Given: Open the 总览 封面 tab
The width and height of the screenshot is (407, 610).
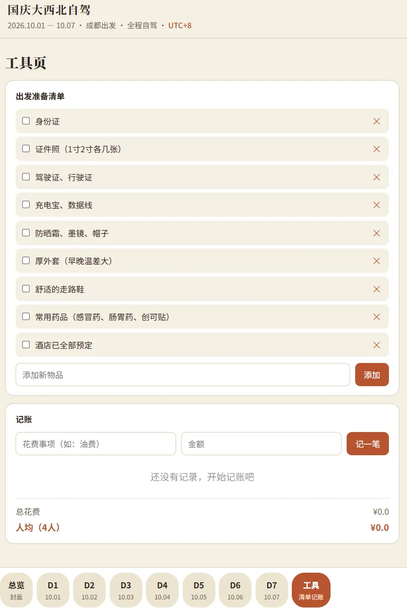Looking at the screenshot, I should pos(16,590).
